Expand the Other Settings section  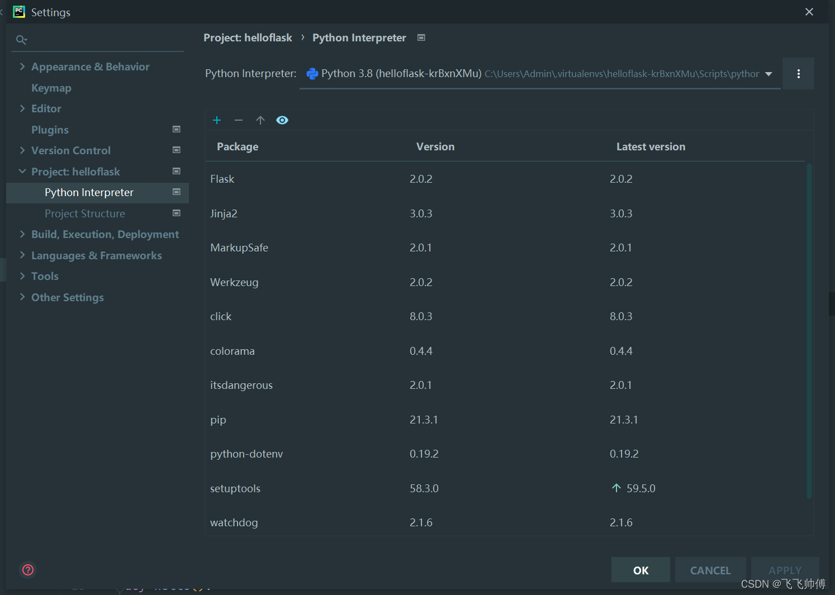coord(22,297)
